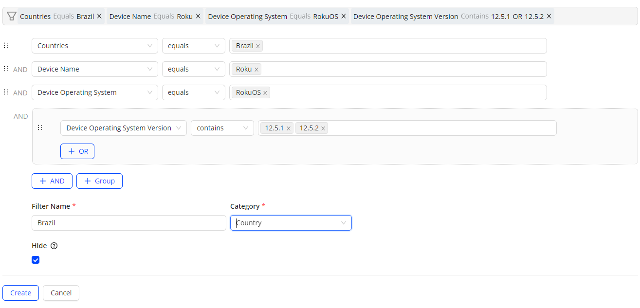Remove the 12.5.1 version tag
The height and width of the screenshot is (308, 640).
coord(289,128)
